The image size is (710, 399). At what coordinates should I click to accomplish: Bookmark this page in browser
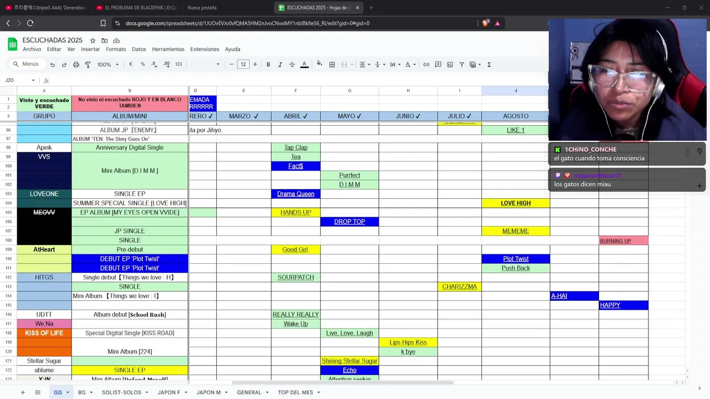[103, 23]
